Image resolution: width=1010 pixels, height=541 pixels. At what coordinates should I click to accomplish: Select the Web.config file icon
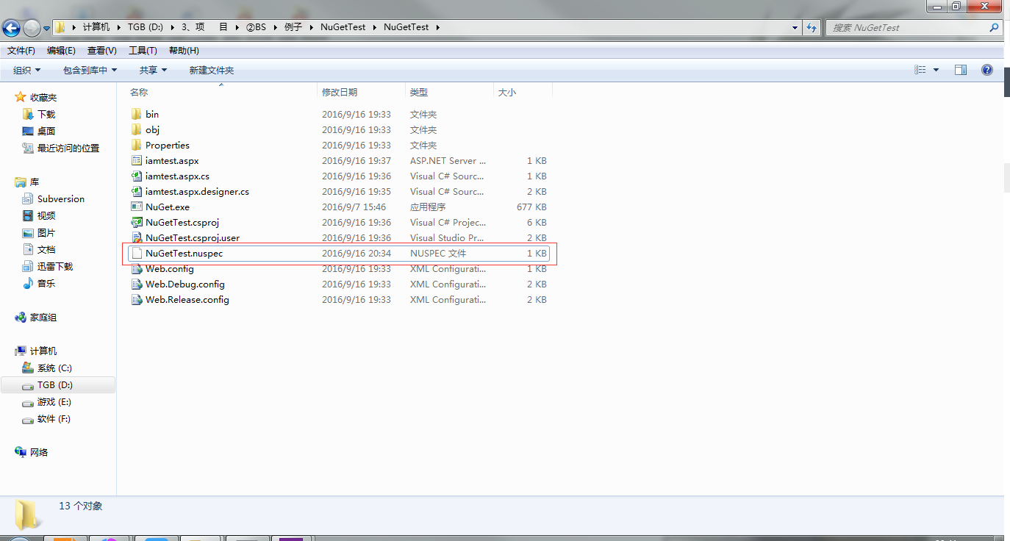[136, 268]
